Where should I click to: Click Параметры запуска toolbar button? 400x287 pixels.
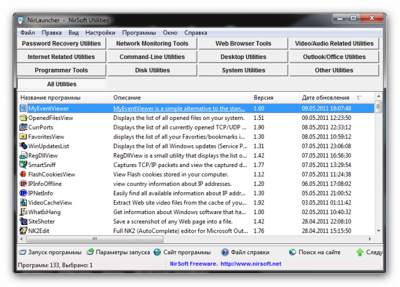(118, 253)
